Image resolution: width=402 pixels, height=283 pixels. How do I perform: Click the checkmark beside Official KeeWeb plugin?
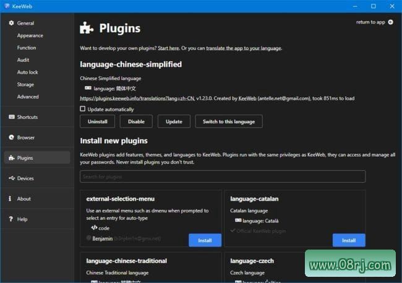(x=233, y=230)
